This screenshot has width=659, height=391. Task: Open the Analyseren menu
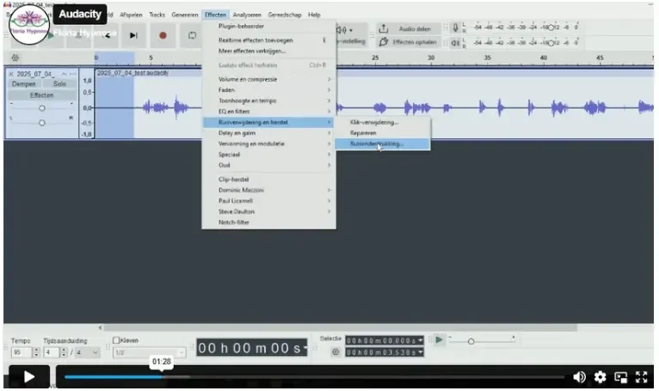[x=247, y=15]
